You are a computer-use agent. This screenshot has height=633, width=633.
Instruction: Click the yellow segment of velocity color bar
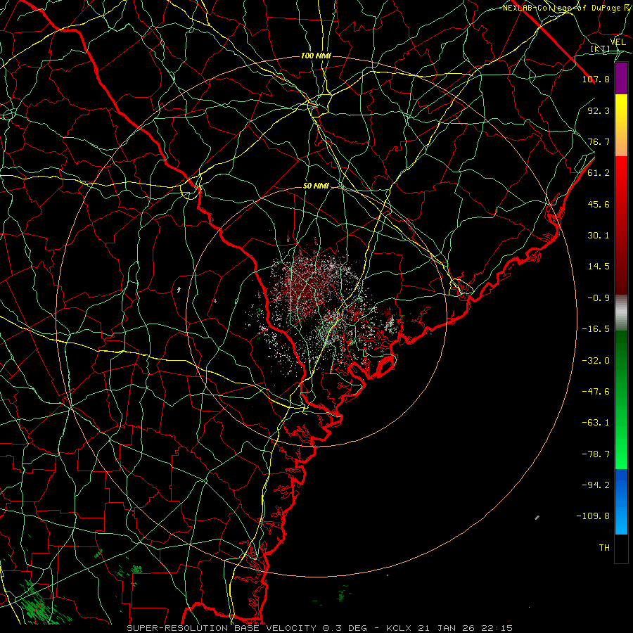[x=621, y=125]
